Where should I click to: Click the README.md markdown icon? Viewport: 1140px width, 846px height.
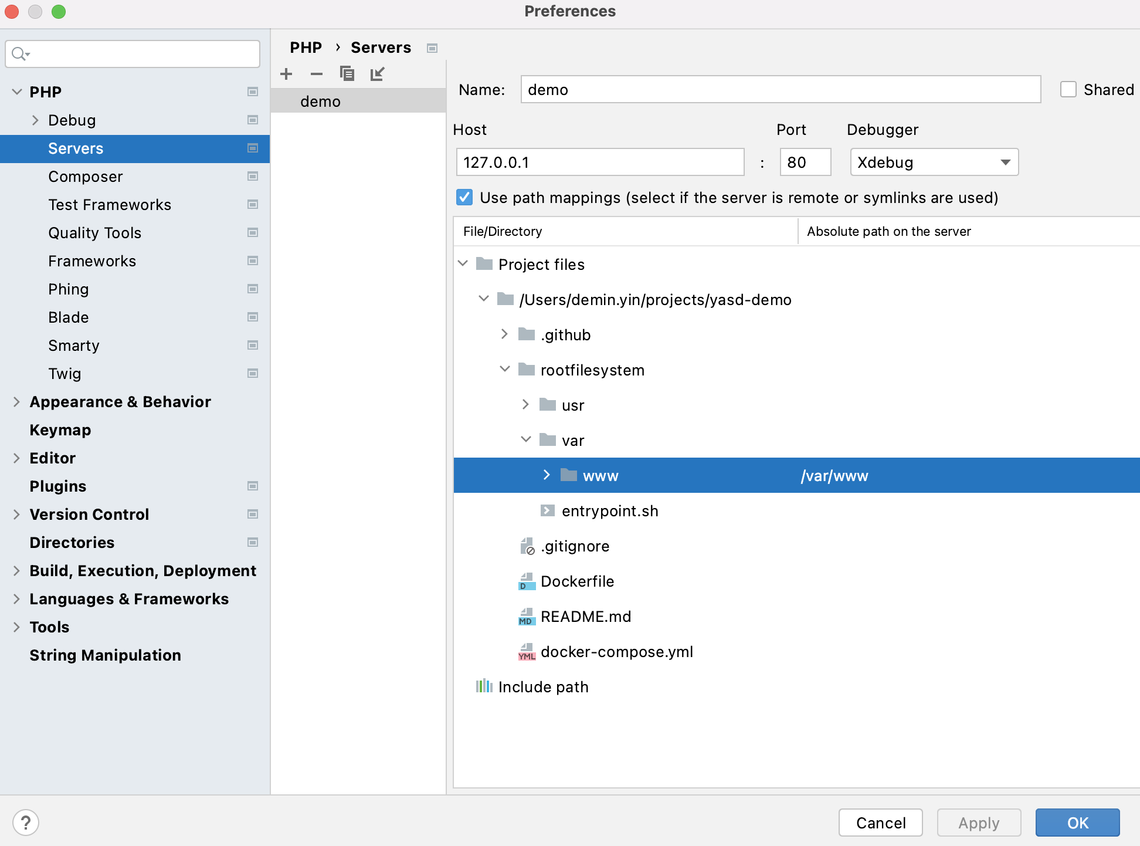tap(527, 617)
